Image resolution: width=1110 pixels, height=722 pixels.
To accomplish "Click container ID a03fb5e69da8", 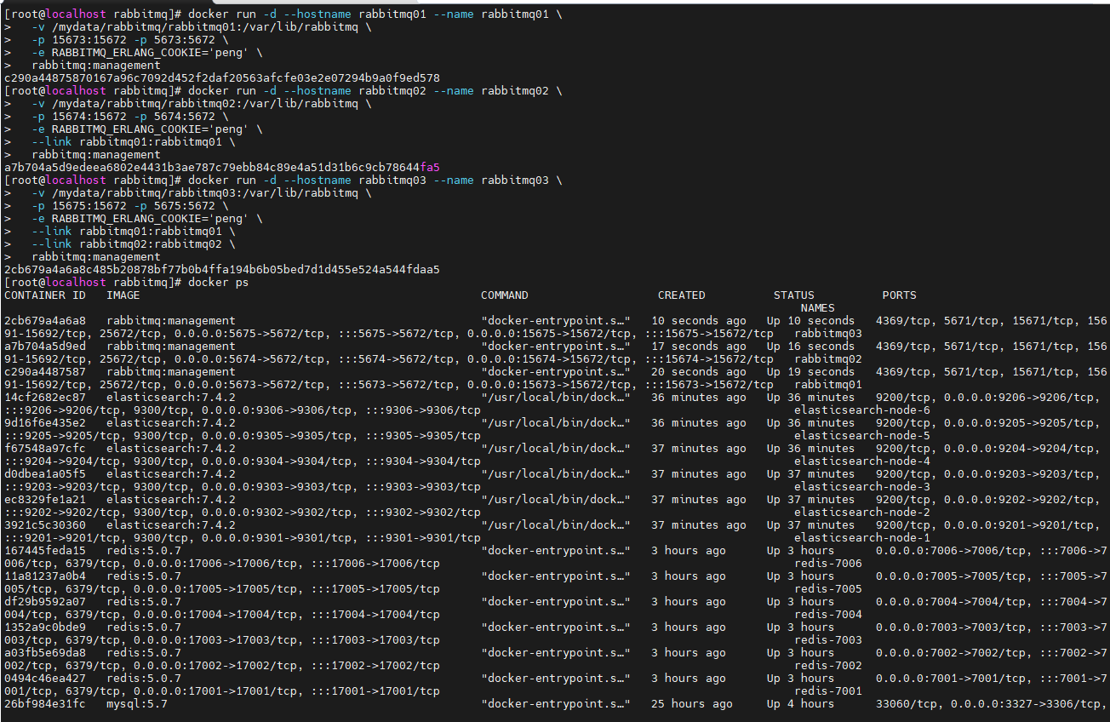I will (x=45, y=653).
